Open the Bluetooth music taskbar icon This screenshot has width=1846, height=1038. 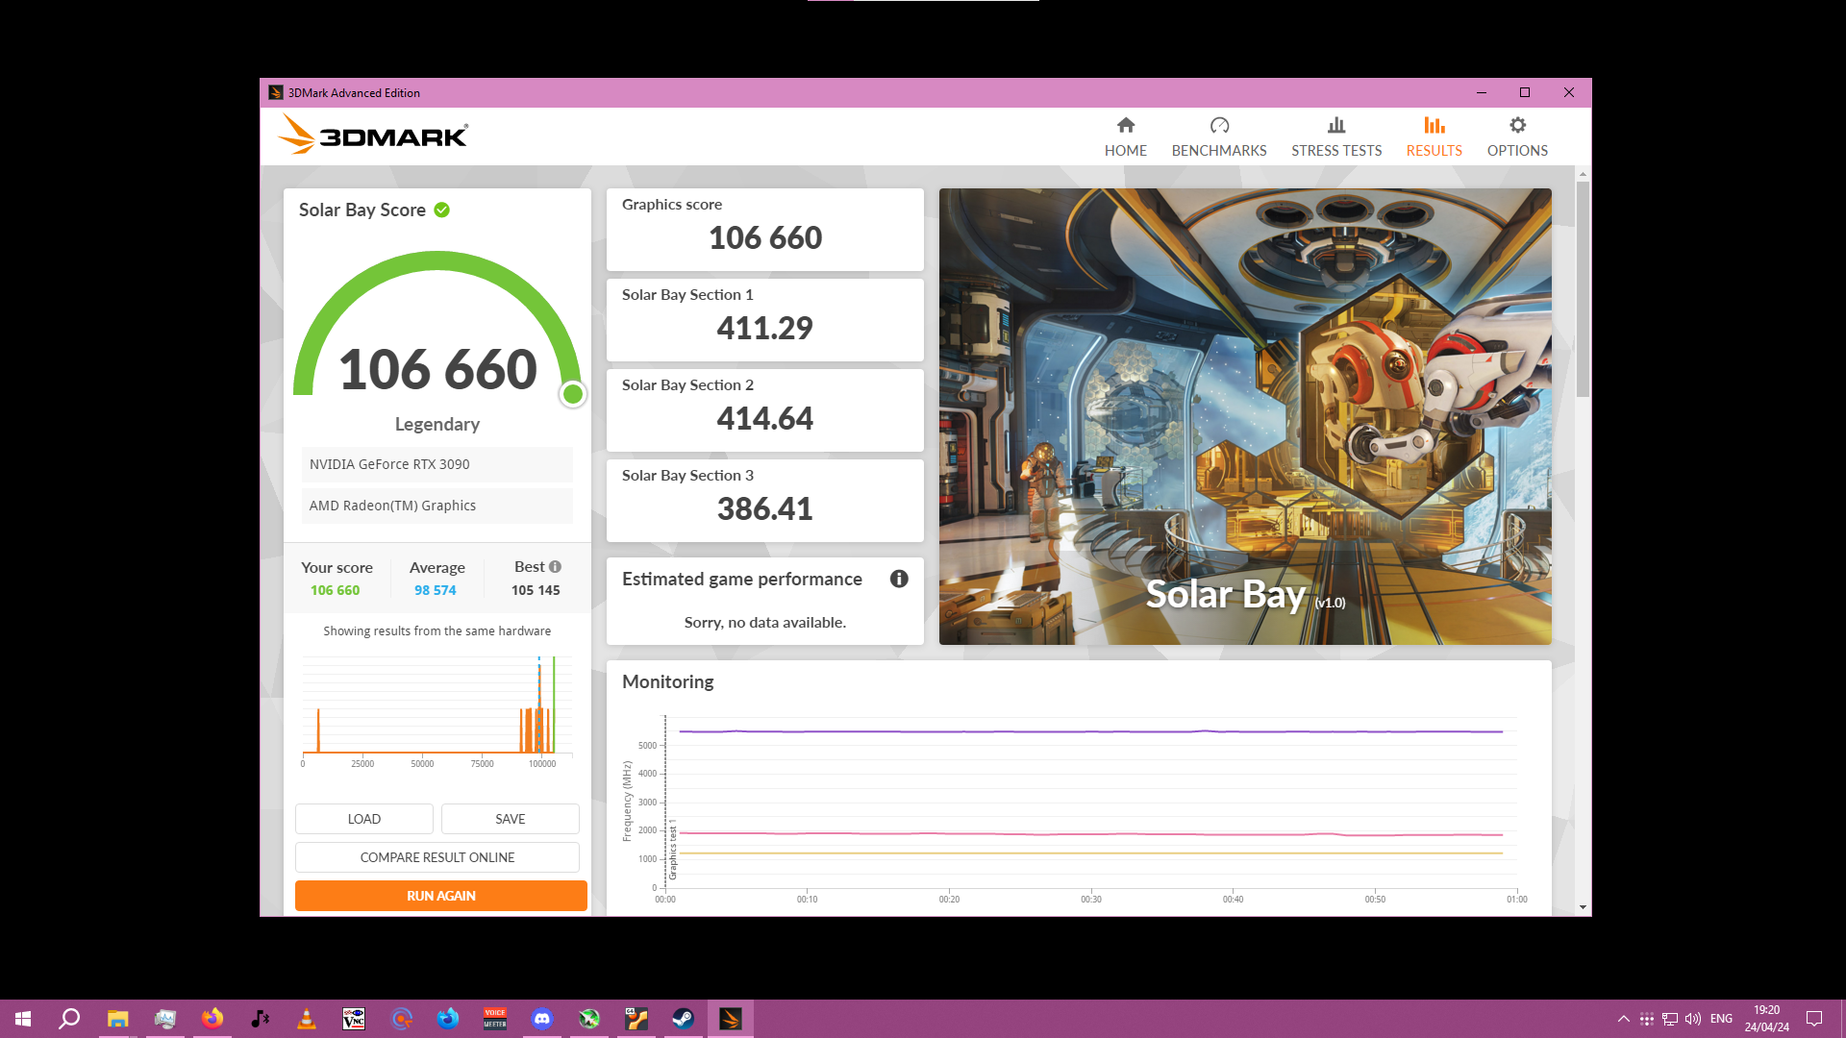[260, 1019]
